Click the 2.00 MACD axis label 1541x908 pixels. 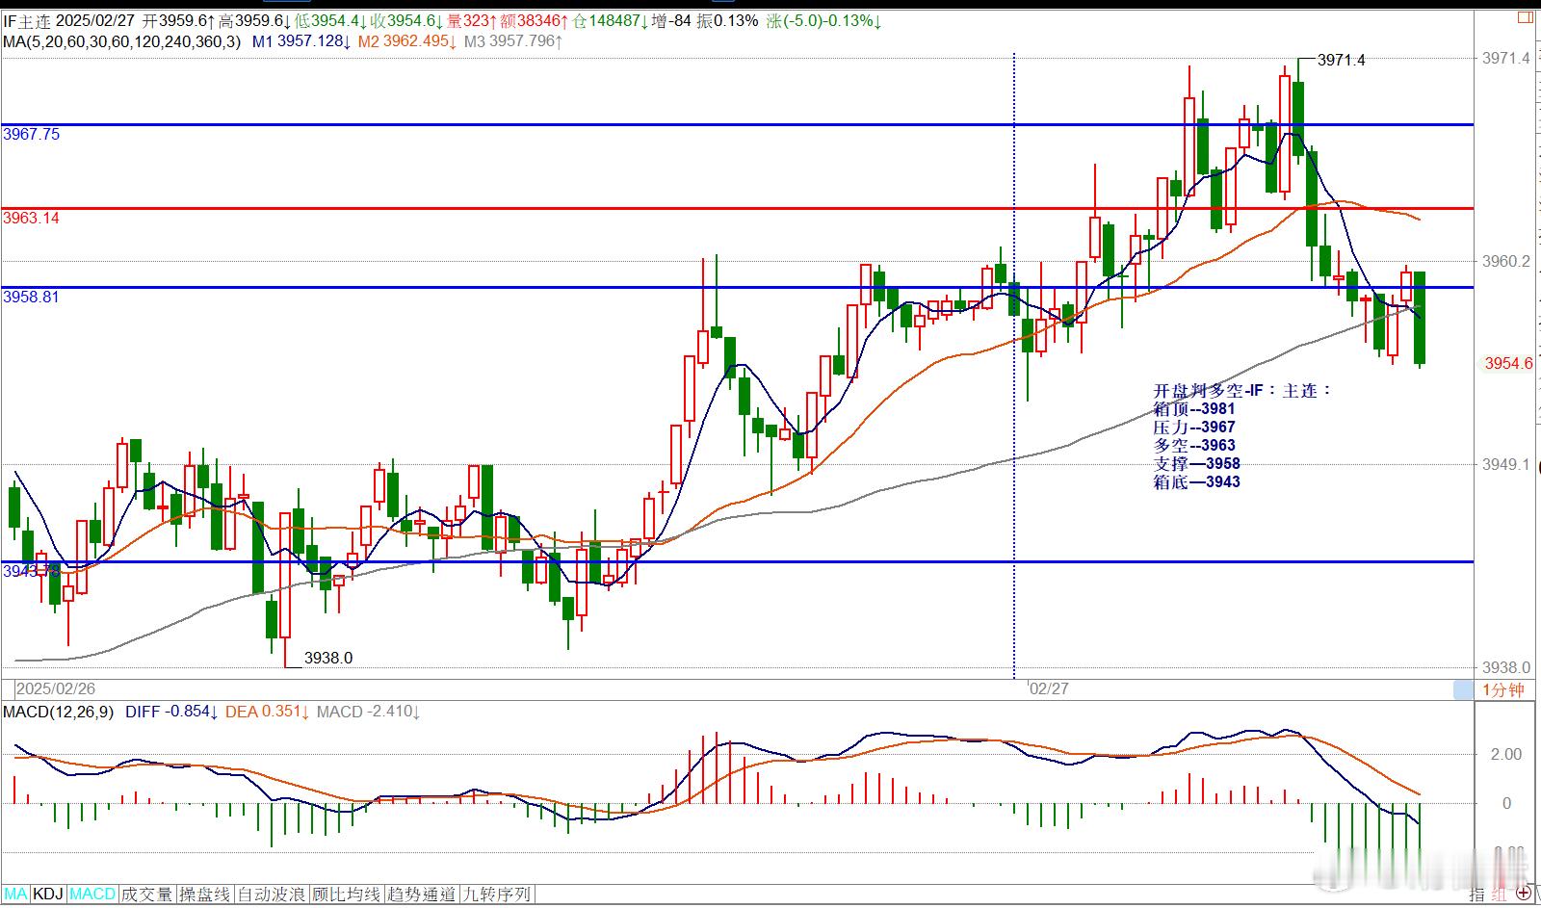pos(1506,755)
